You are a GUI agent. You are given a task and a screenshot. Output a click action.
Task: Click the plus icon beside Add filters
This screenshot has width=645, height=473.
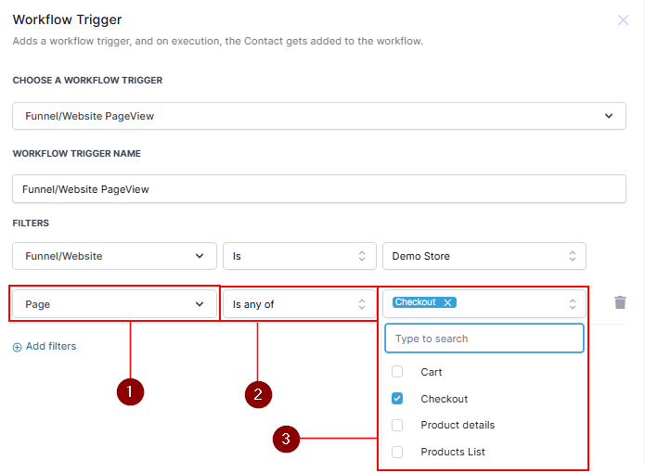click(x=17, y=347)
